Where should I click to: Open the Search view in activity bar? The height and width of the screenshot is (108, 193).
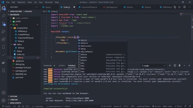[4, 16]
